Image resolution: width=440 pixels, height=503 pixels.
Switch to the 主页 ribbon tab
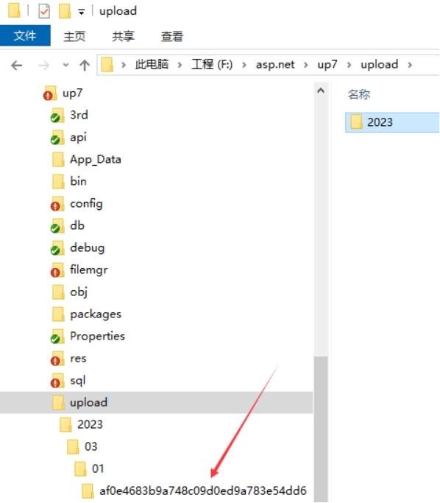[x=74, y=36]
